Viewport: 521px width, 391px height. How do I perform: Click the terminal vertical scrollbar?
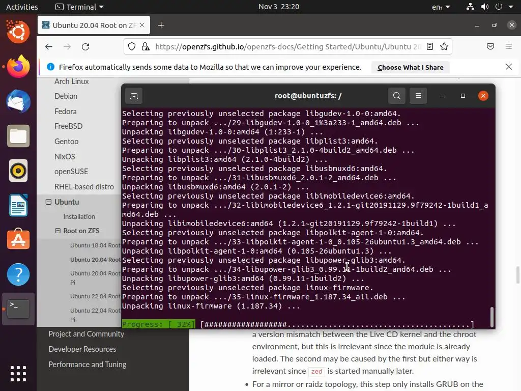pos(492,317)
